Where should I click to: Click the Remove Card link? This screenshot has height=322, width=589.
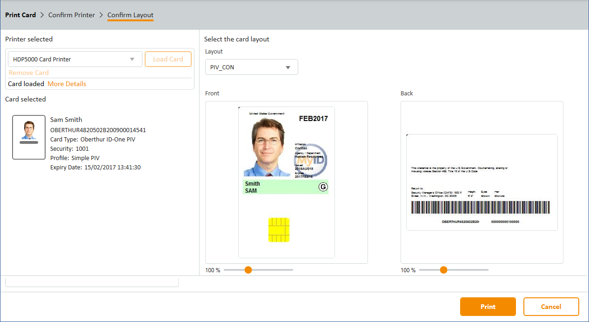[x=29, y=73]
